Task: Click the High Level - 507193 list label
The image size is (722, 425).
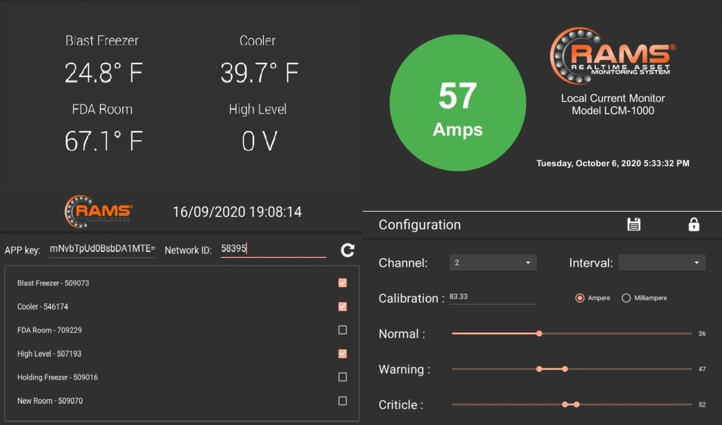Action: [49, 354]
